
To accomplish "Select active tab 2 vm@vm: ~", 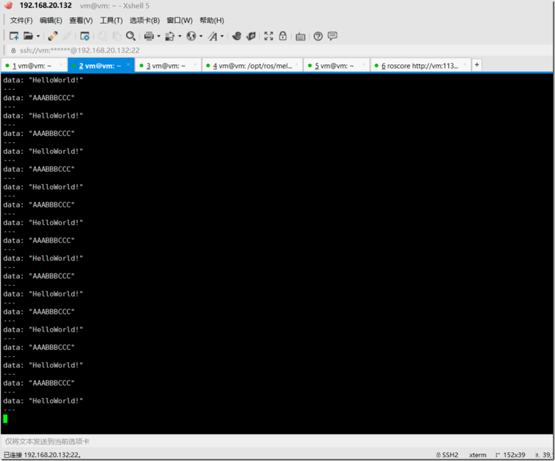I will click(100, 66).
